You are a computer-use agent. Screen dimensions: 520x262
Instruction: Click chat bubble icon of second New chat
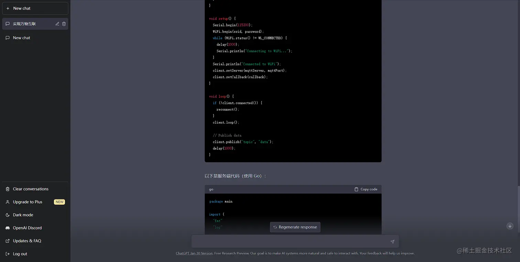[8, 38]
